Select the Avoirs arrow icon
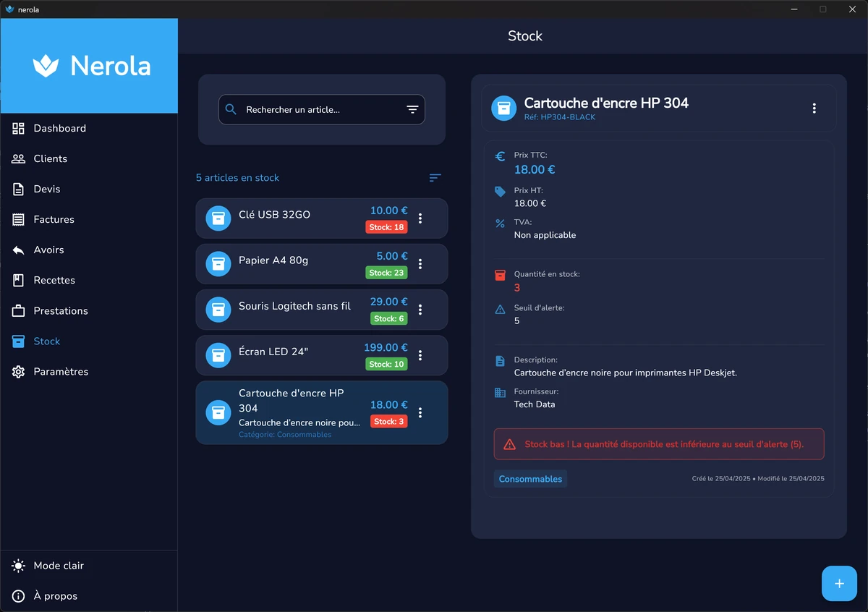Screen dimensions: 868x612 [x=18, y=250]
